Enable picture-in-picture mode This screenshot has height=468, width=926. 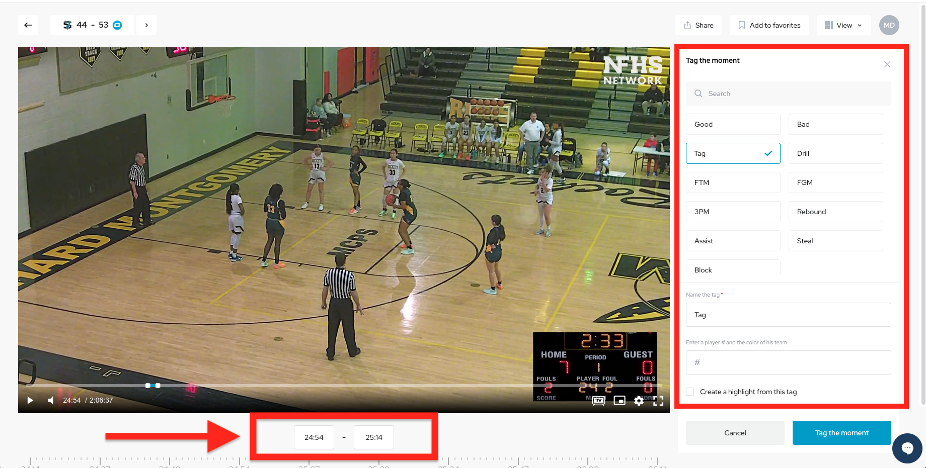click(x=620, y=401)
